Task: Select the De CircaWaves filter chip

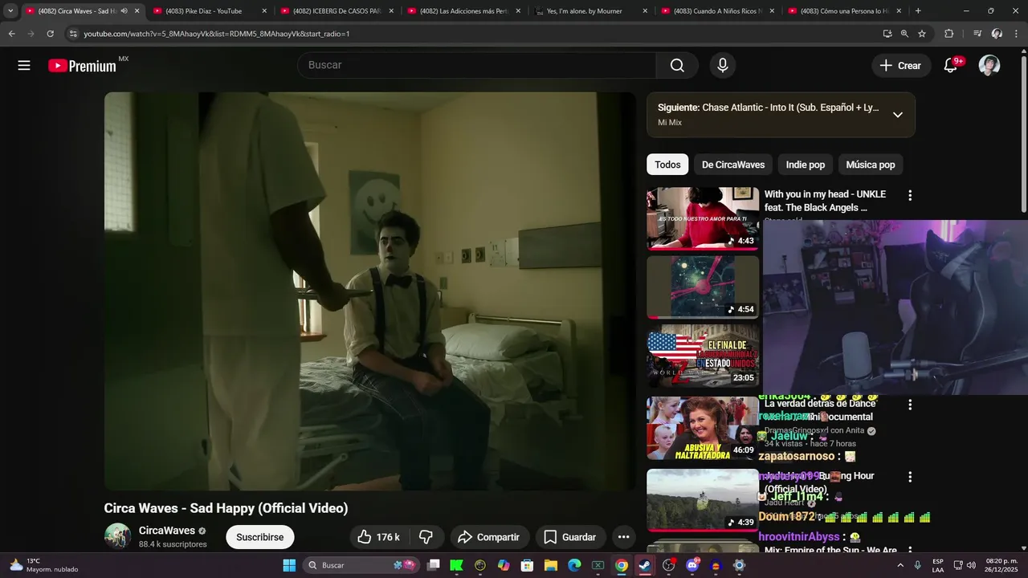Action: (733, 165)
